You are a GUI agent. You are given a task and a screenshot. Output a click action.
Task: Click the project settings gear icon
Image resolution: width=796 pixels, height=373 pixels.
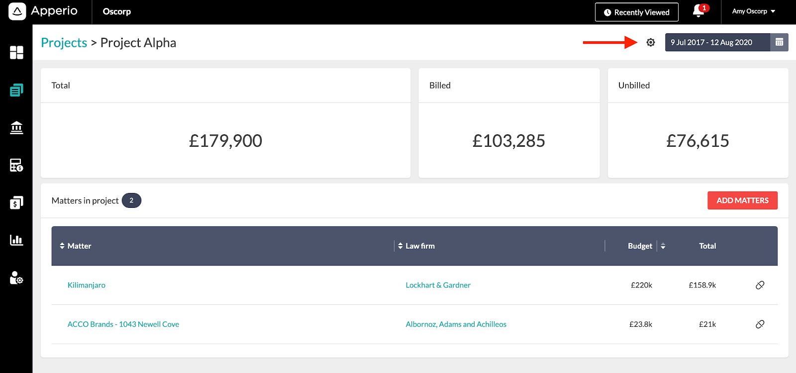click(651, 42)
